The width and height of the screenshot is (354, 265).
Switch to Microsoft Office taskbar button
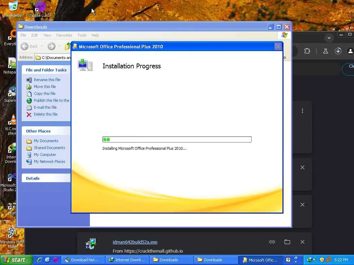tap(261, 260)
